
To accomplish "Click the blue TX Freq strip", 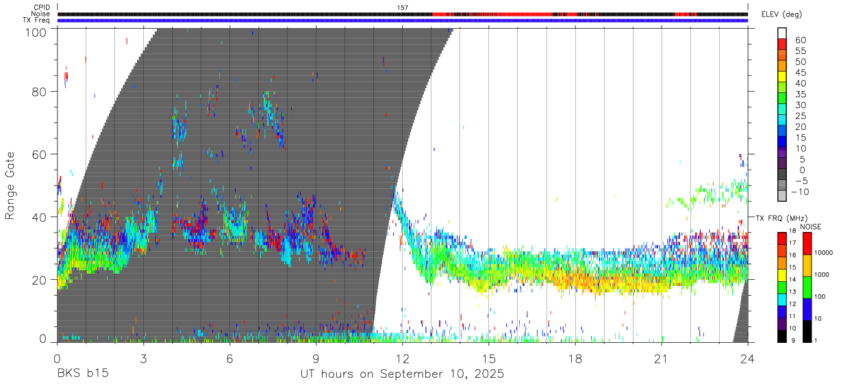I will click(402, 21).
